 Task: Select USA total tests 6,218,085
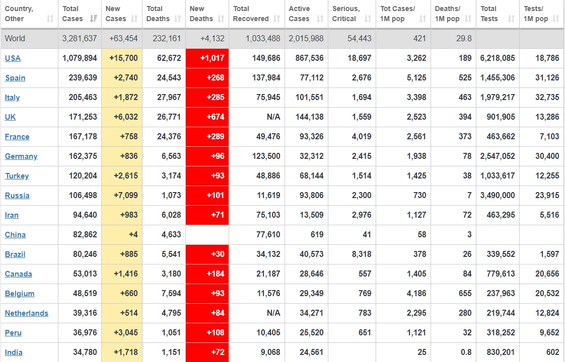[x=497, y=58]
